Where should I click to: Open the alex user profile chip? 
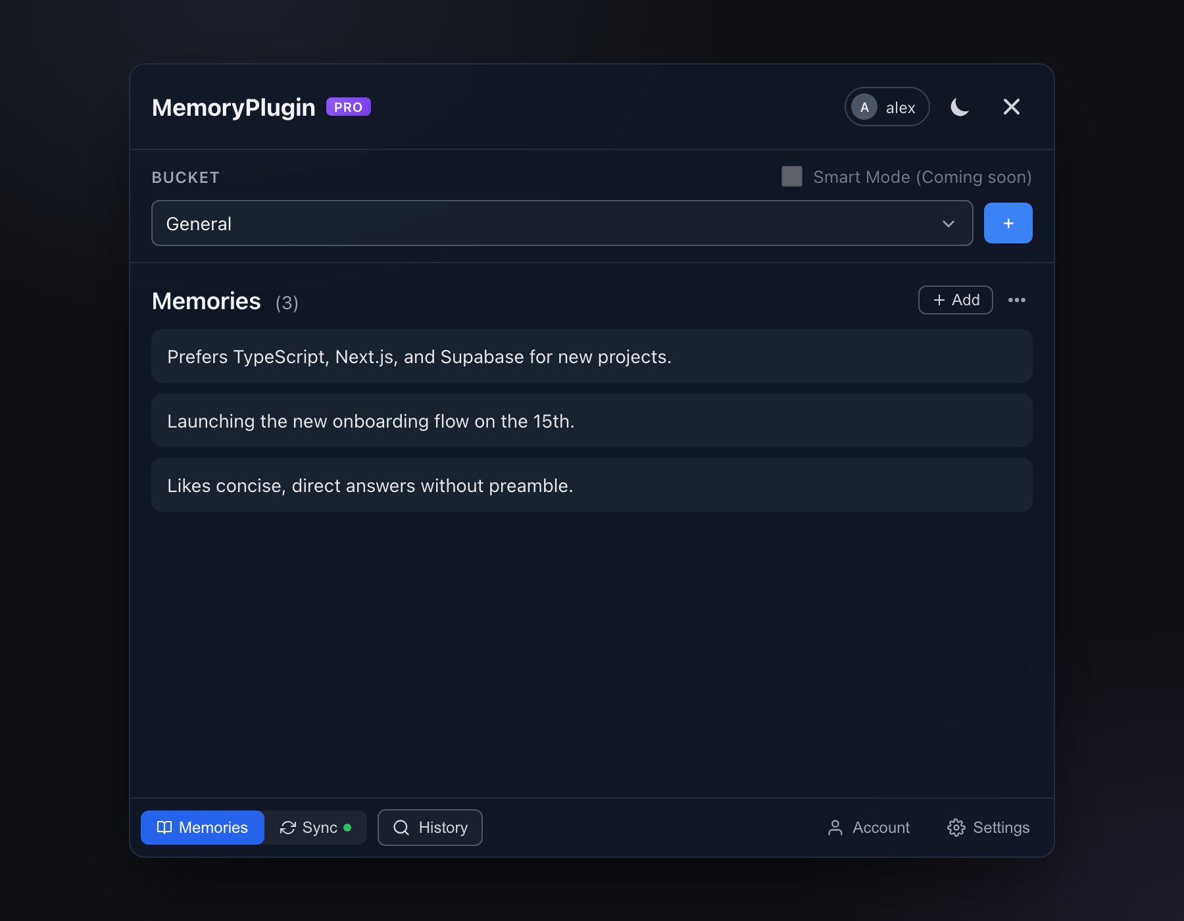(x=887, y=107)
